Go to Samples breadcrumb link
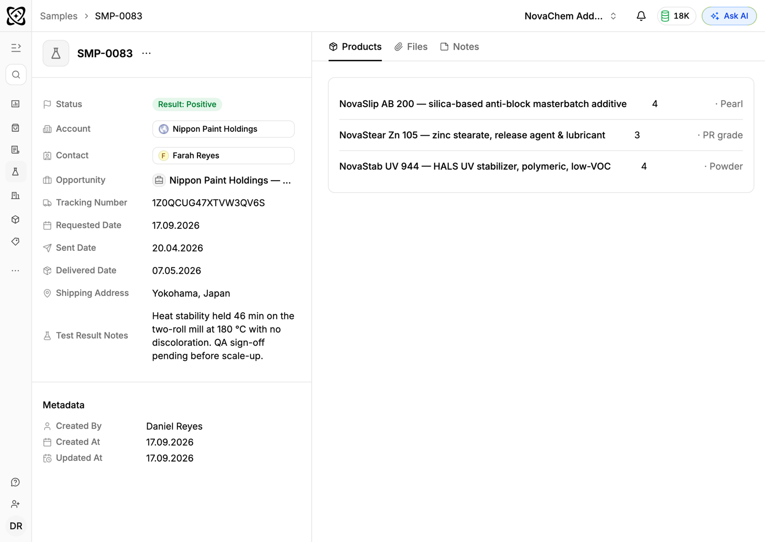Screen dimensions: 765x542 click(59, 16)
